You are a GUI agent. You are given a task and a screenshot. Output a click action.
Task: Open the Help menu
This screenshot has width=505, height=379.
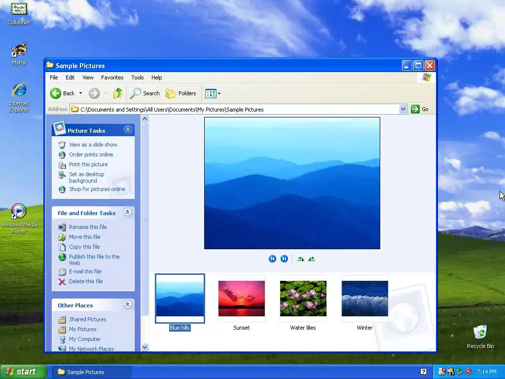click(156, 77)
